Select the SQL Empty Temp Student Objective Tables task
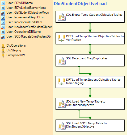Image resolution: width=127 pixels, height=135 pixels. (x=90, y=17)
